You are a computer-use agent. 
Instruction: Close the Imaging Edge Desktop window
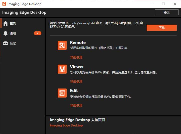[x=175, y=4]
